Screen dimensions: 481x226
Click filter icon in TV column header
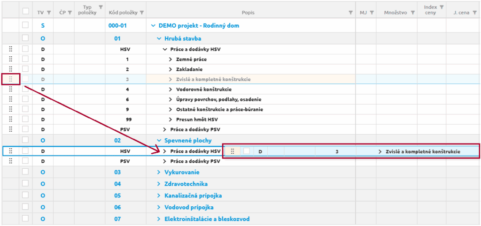(x=47, y=13)
